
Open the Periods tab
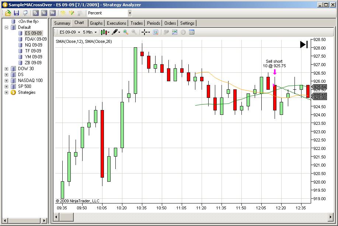coord(153,23)
